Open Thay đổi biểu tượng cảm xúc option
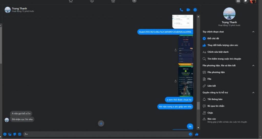The width and height of the screenshot is (262, 139). point(222,45)
